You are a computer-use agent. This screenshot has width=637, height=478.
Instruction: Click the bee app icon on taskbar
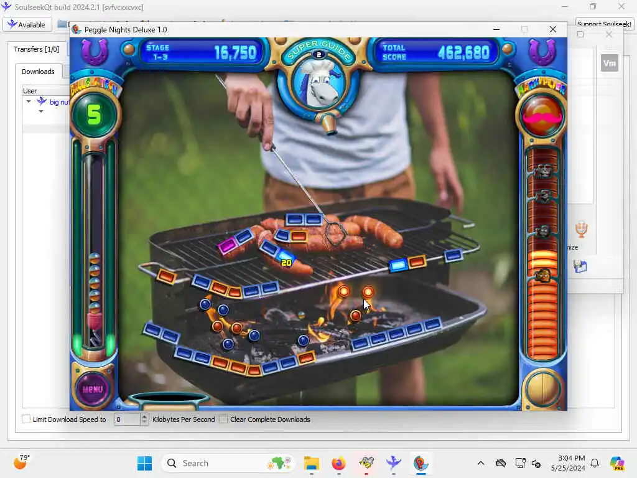366,463
